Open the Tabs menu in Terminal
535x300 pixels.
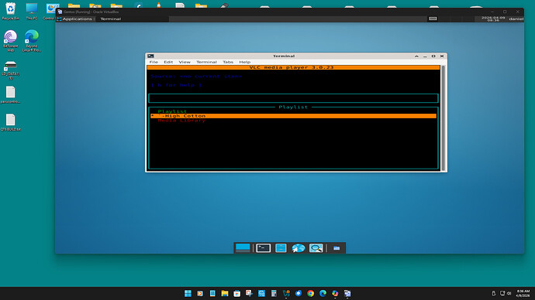228,62
